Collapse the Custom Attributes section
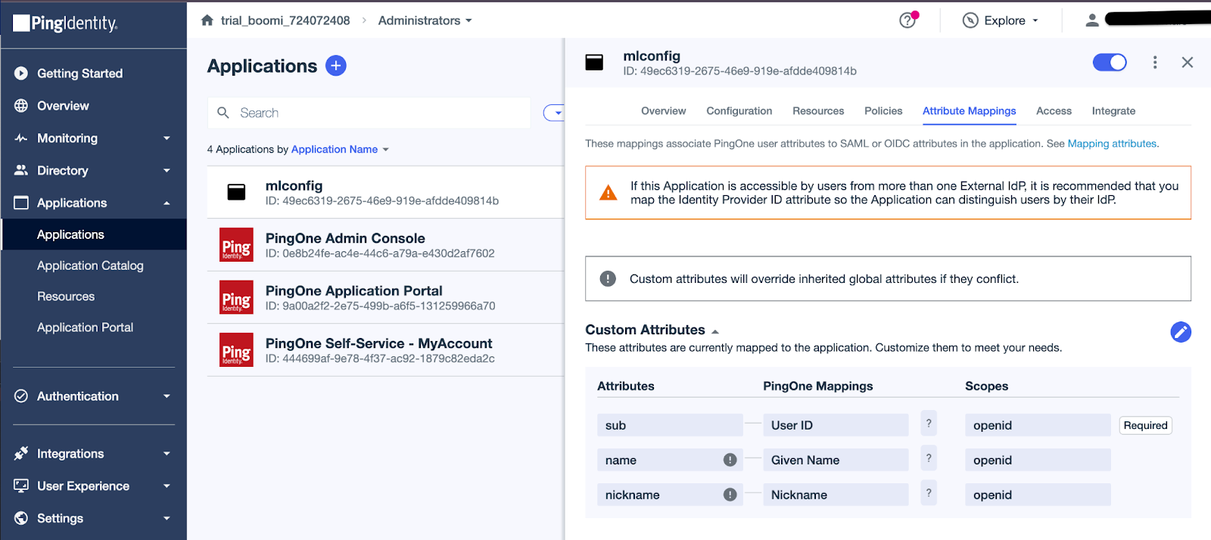This screenshot has height=540, width=1211. pos(715,331)
